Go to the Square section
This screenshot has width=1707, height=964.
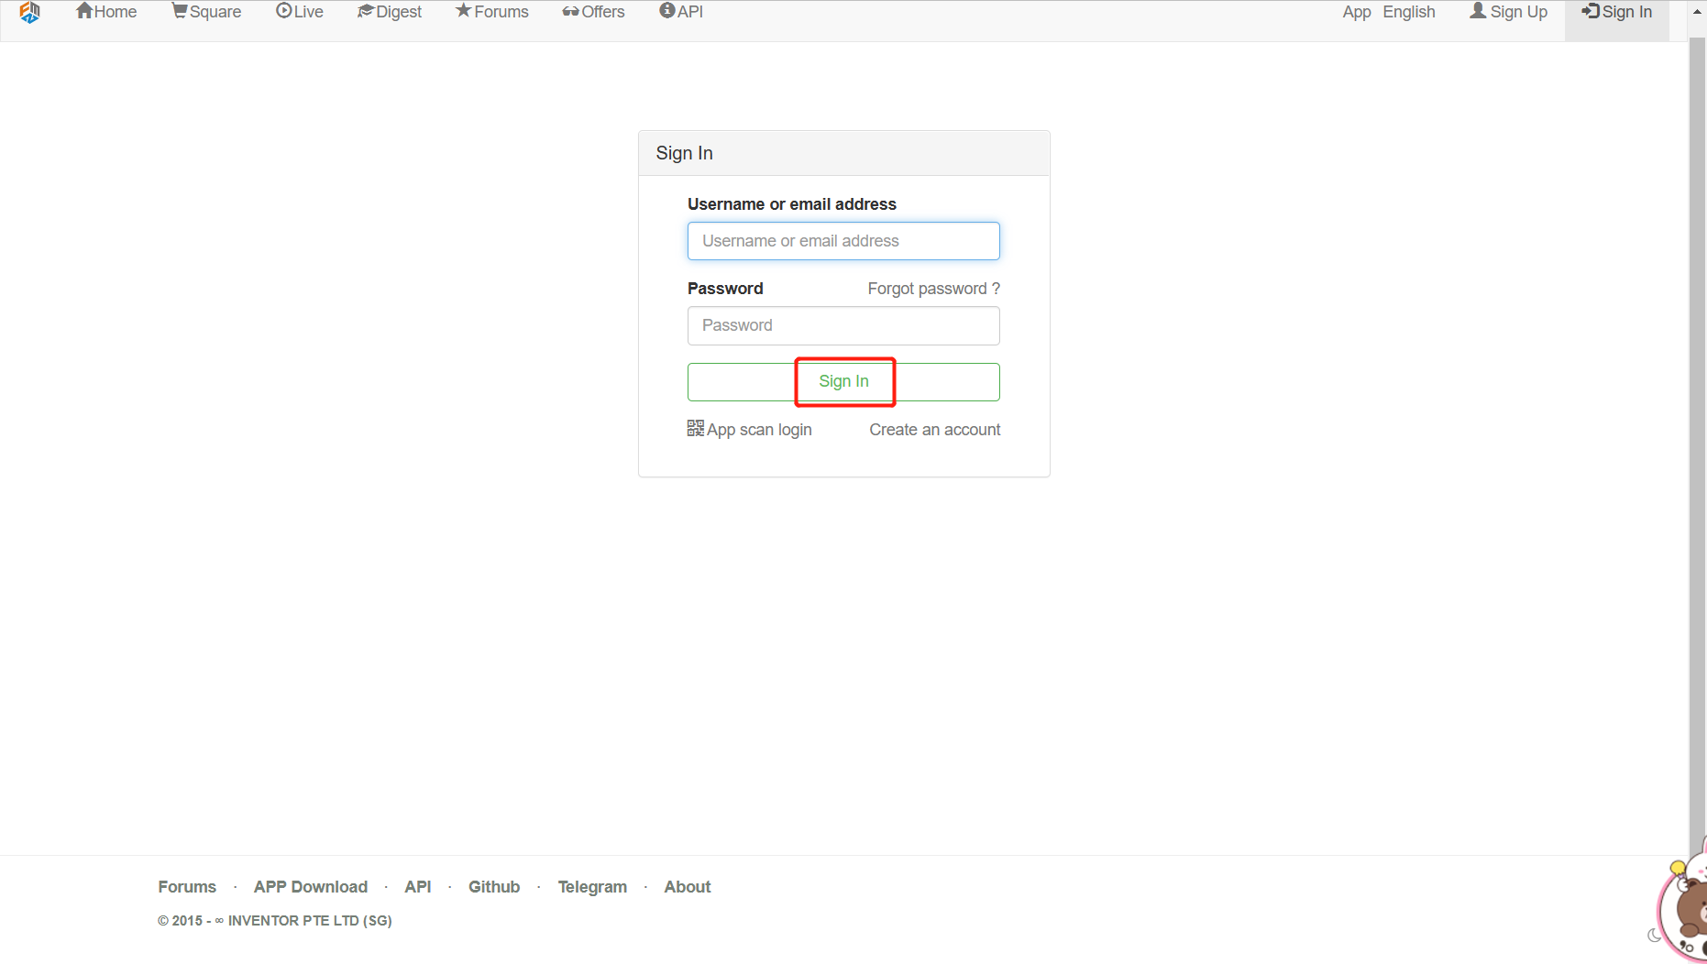click(x=207, y=12)
